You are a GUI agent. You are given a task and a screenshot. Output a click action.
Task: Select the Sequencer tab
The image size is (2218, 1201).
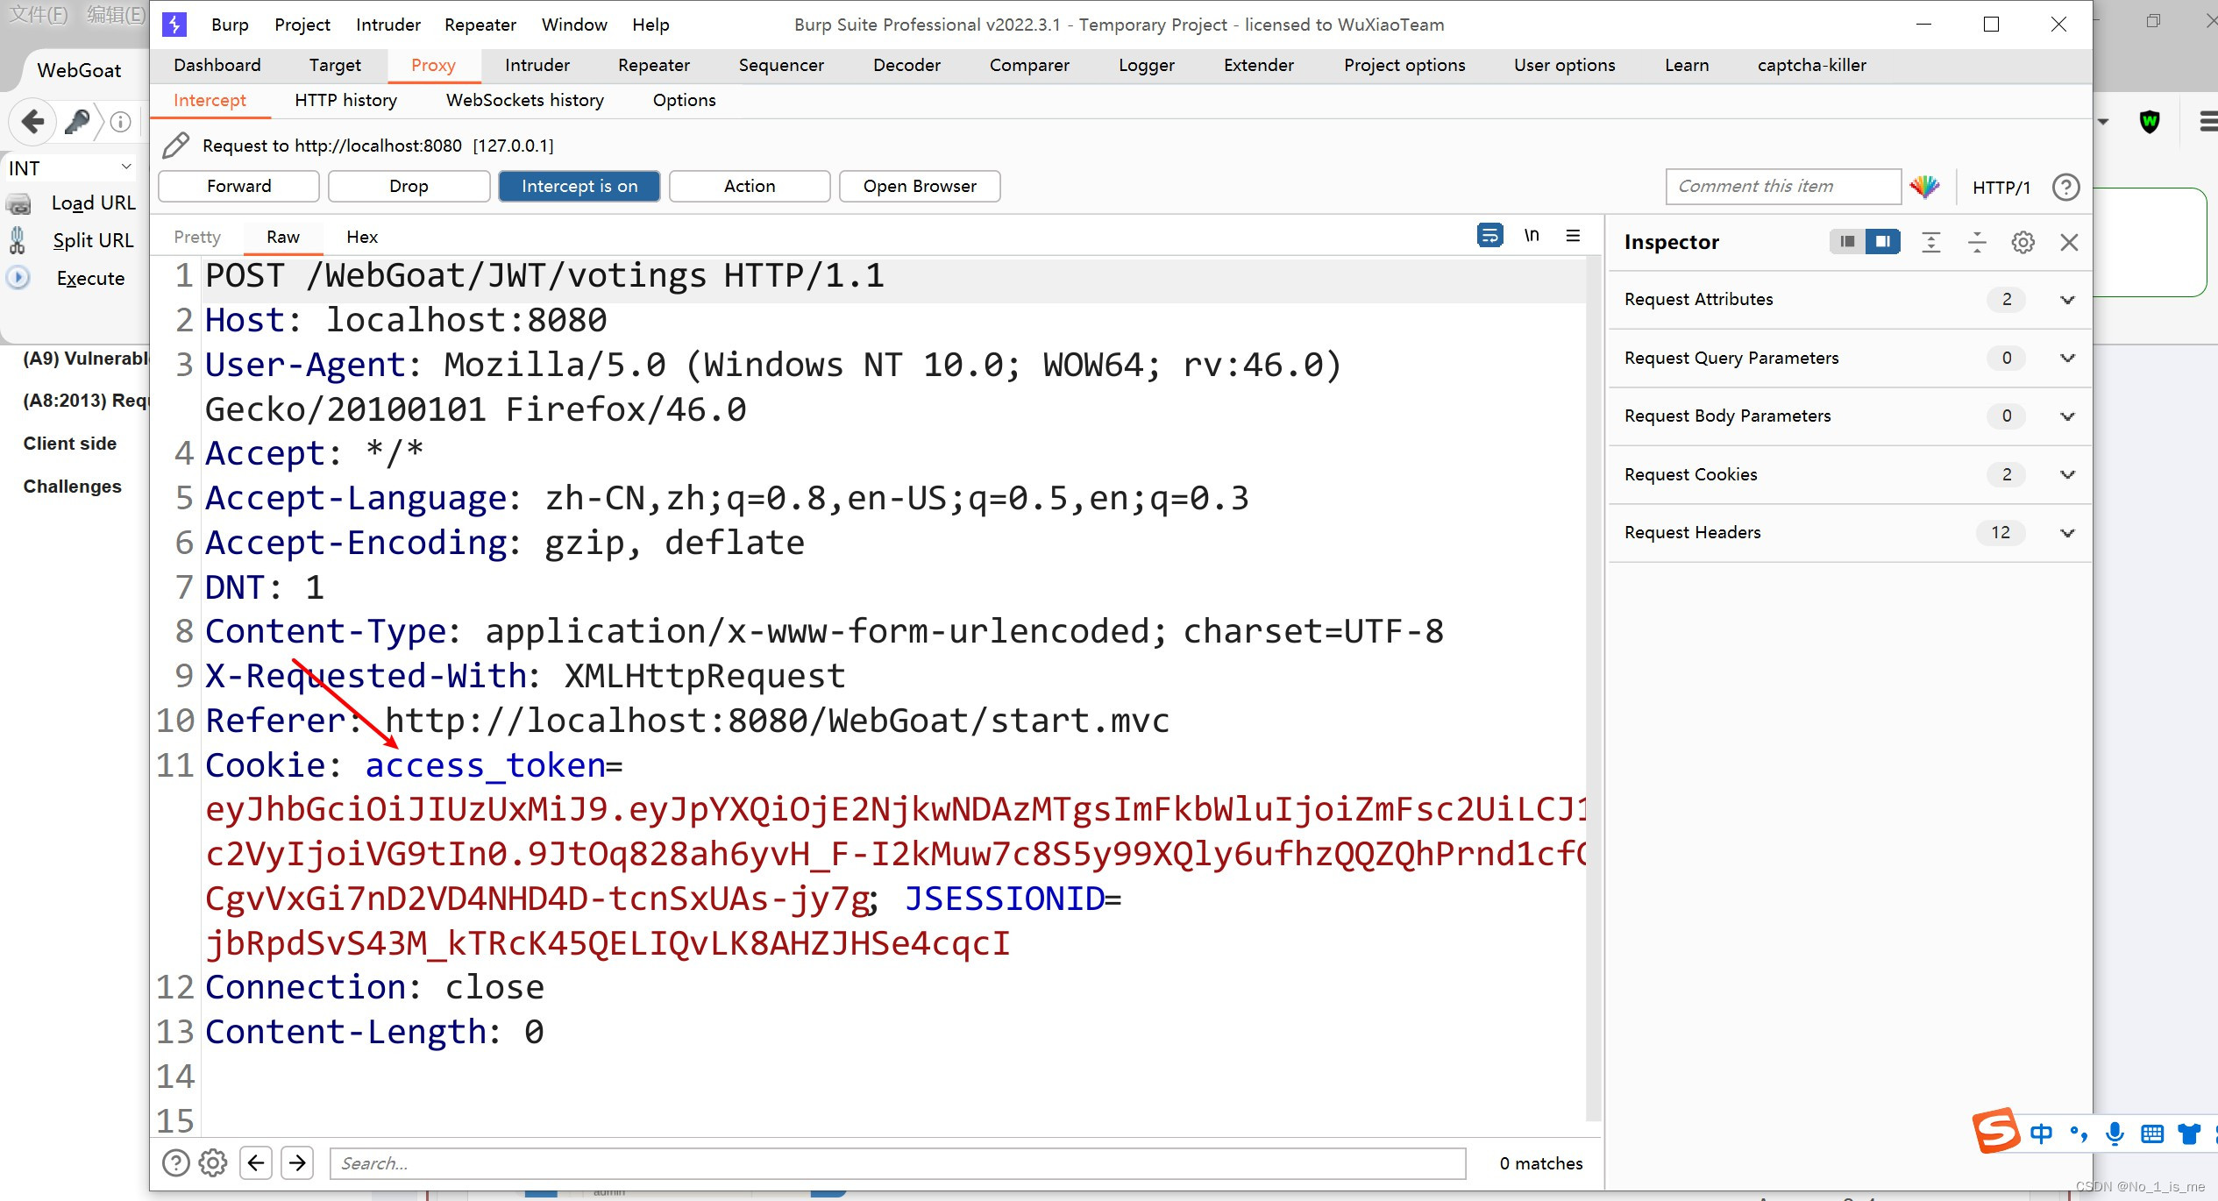[779, 64]
